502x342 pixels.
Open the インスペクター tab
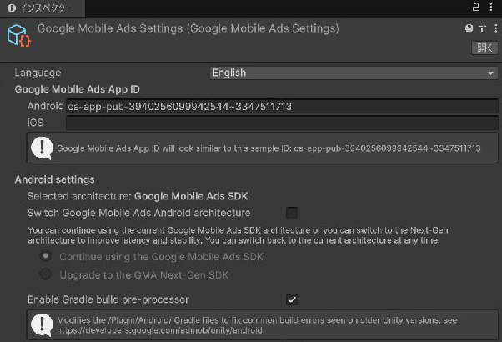pos(43,8)
